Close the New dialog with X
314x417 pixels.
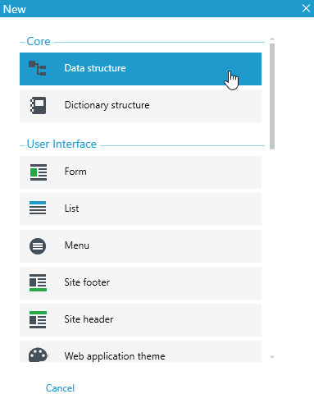point(306,8)
